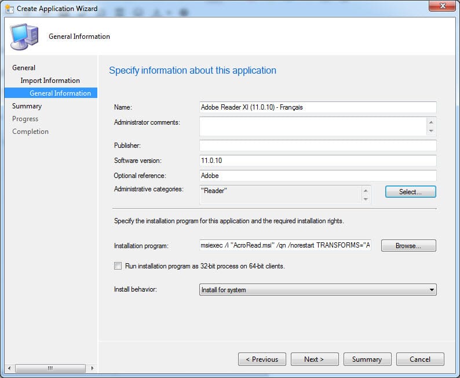Enable run as 32-bit process checkbox

pos(118,266)
